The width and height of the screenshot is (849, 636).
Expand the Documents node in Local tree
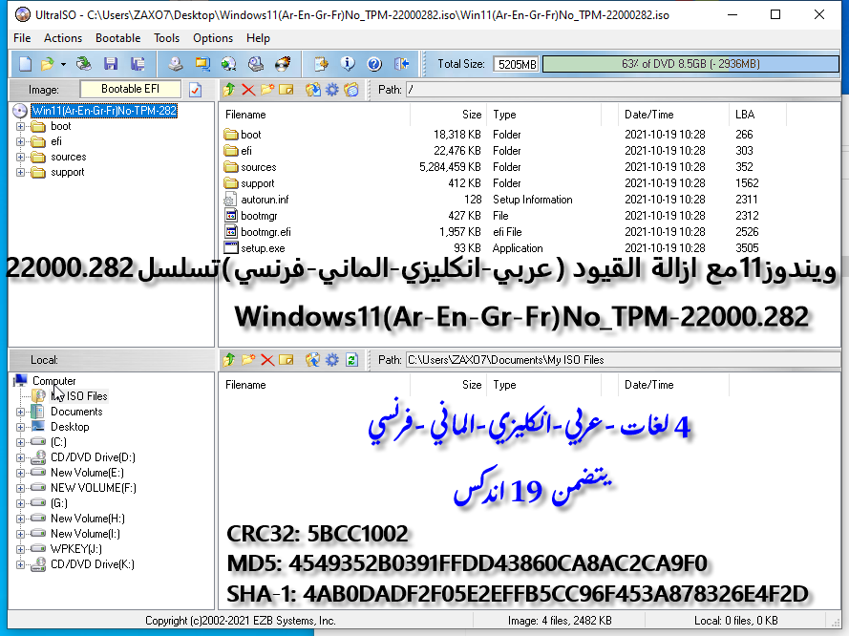pos(21,412)
